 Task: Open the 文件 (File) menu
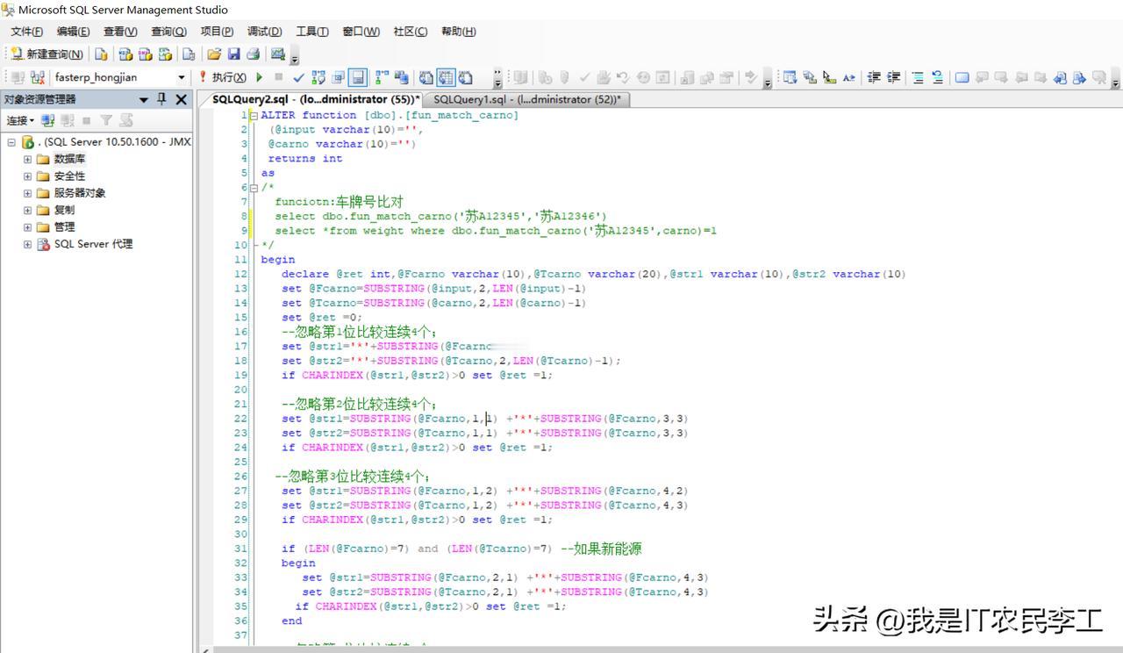[26, 32]
